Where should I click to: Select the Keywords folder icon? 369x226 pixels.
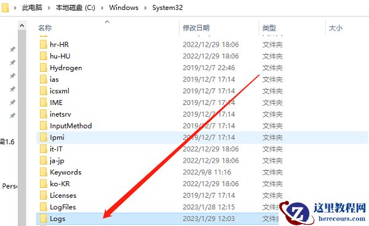(43, 172)
